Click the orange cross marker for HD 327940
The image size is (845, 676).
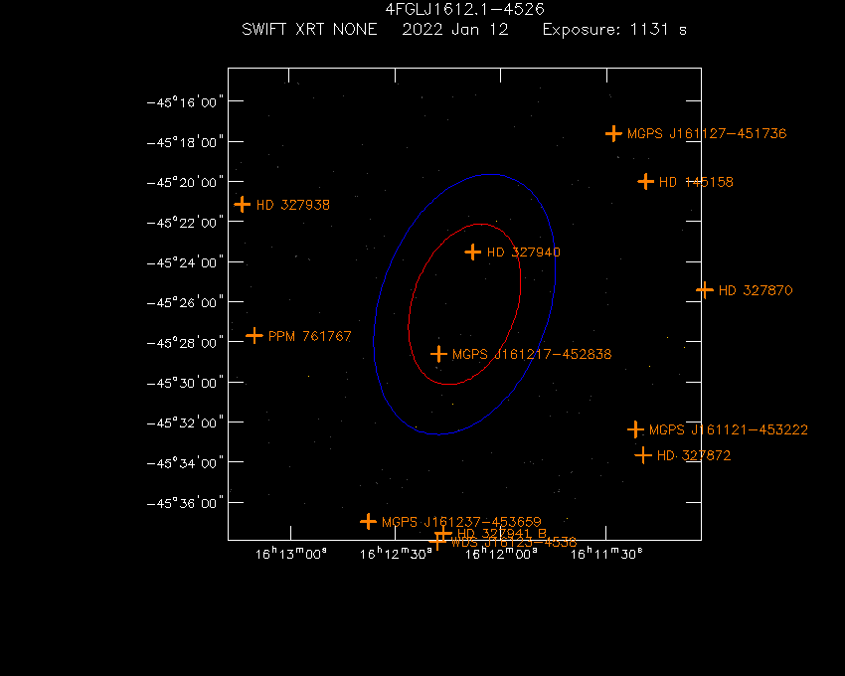(x=472, y=252)
